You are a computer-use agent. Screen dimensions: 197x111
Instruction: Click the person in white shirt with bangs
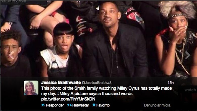(62, 50)
